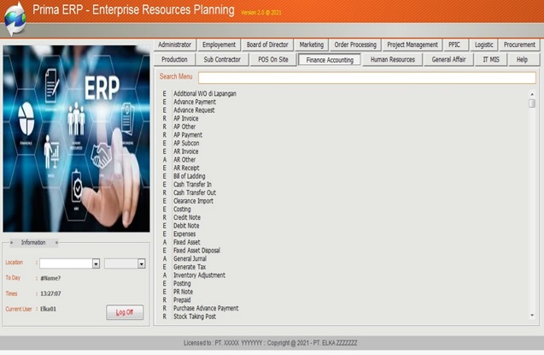Open Cash Transfer In item

[x=192, y=184]
